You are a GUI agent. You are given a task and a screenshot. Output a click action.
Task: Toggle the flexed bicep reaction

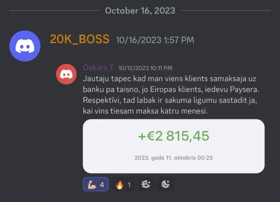96,184
